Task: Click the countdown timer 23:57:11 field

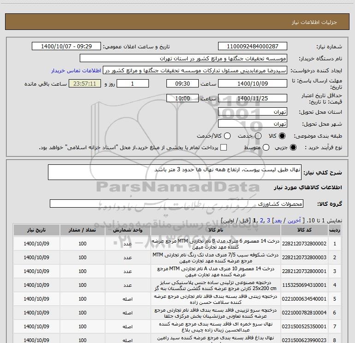Action: coord(85,83)
